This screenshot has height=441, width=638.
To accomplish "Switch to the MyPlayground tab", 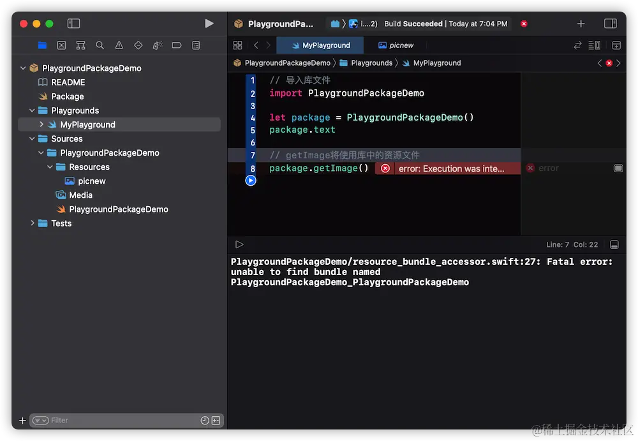I will [x=320, y=45].
